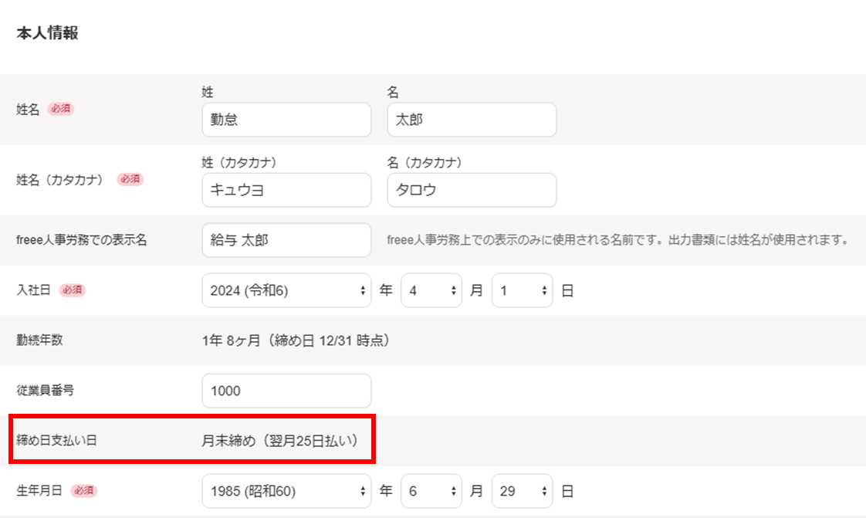
Task: Click the 名 field containing 太郎
Action: [471, 120]
